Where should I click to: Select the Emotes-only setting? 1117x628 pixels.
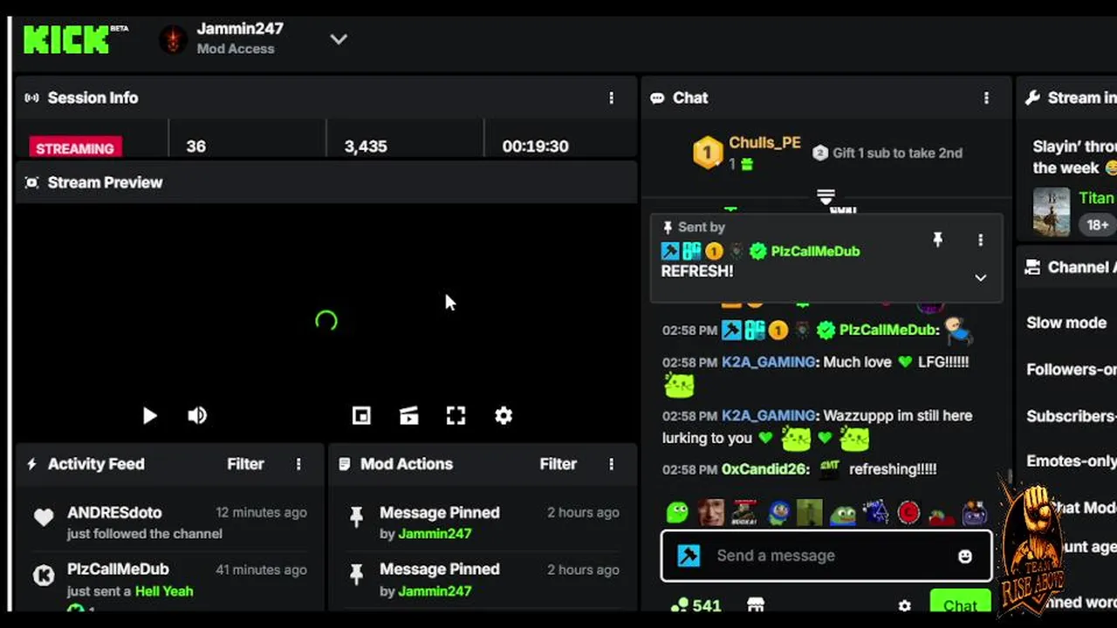click(x=1072, y=461)
